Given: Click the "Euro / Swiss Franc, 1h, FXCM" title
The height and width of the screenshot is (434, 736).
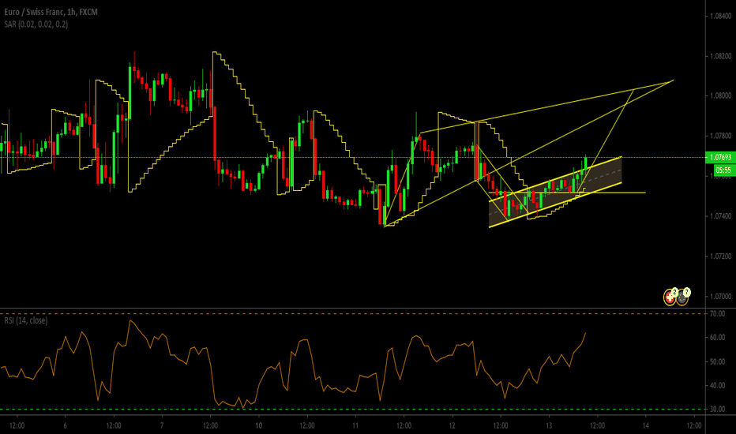Looking at the screenshot, I should [51, 12].
